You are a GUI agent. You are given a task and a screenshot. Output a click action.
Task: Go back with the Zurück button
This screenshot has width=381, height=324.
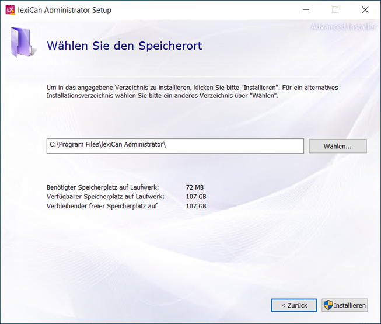point(294,305)
